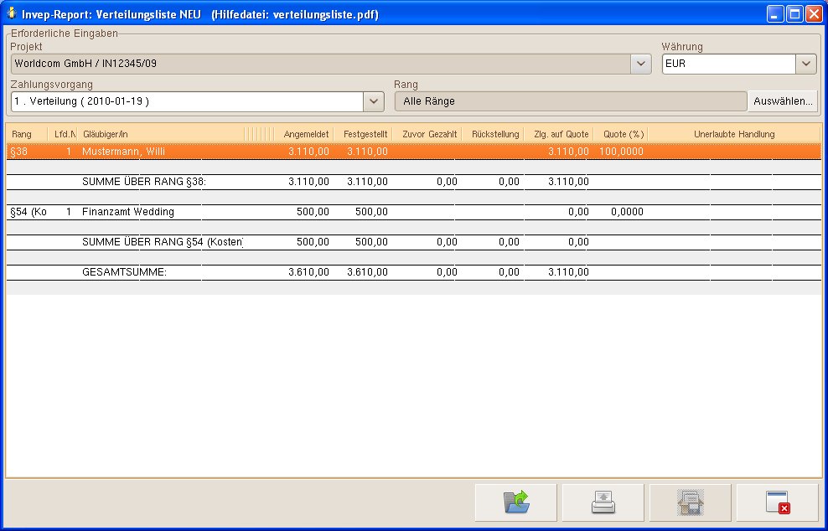This screenshot has width=828, height=531.
Task: Click the Invep app icon in title bar
Action: [11, 13]
